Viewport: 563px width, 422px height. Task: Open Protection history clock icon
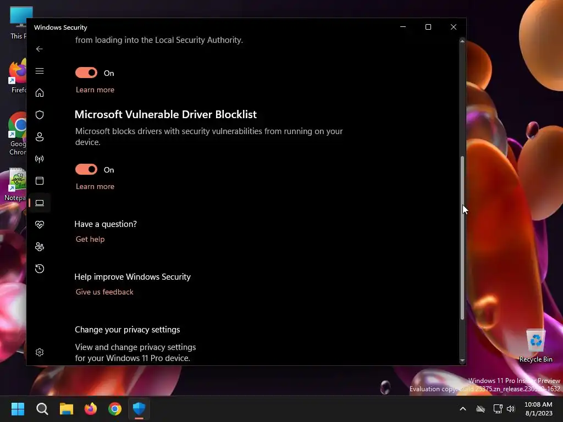point(40,269)
